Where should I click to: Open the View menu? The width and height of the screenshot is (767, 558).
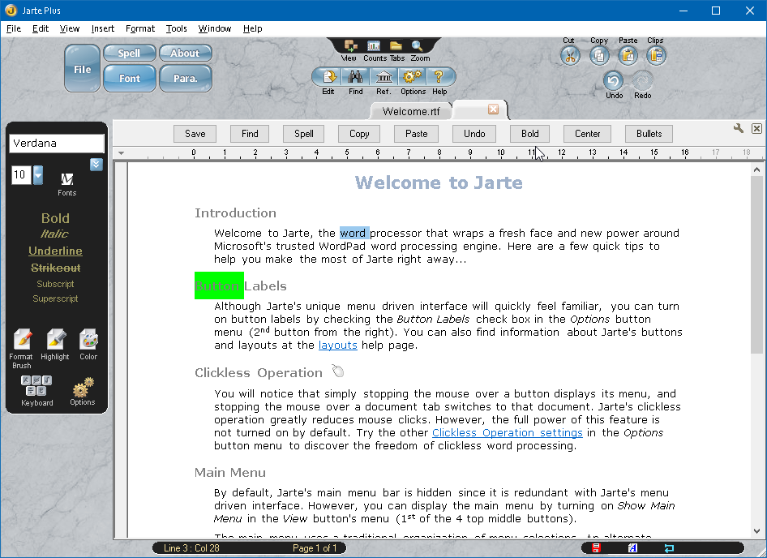(x=70, y=28)
